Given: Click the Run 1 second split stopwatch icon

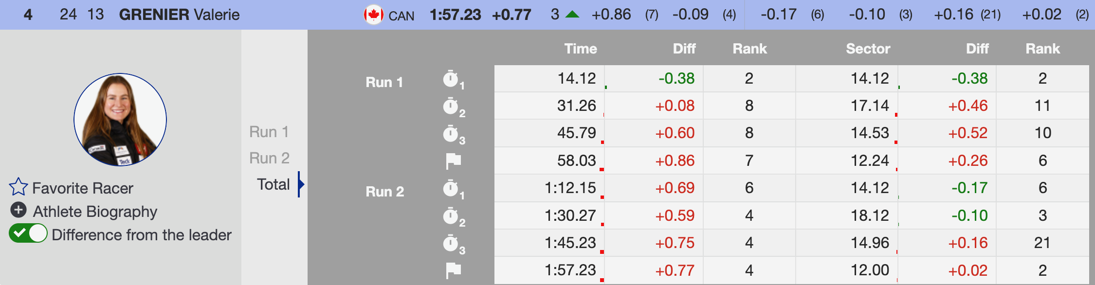Looking at the screenshot, I should pos(451,106).
